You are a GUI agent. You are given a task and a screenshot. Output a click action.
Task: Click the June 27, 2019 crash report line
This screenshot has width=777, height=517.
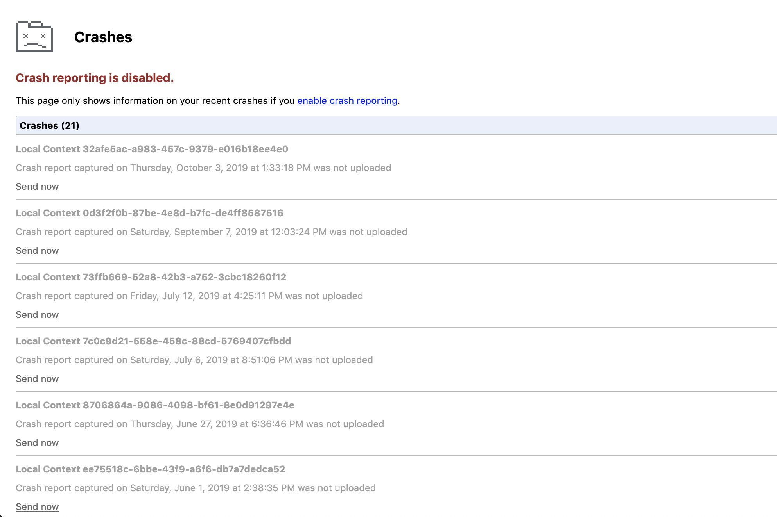(x=200, y=424)
